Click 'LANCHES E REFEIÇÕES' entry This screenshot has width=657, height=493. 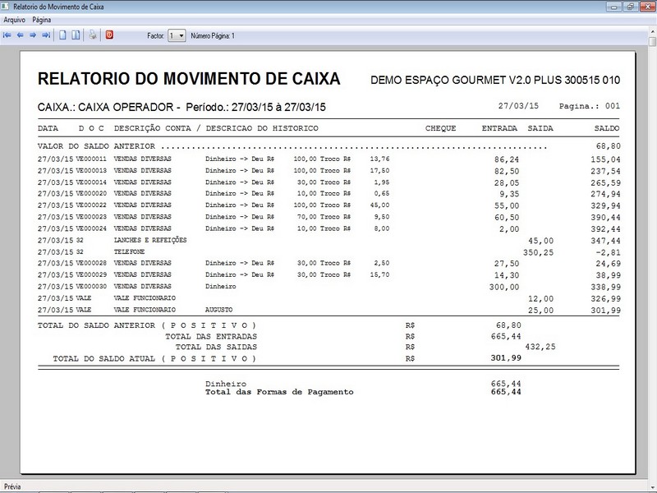pyautogui.click(x=150, y=240)
